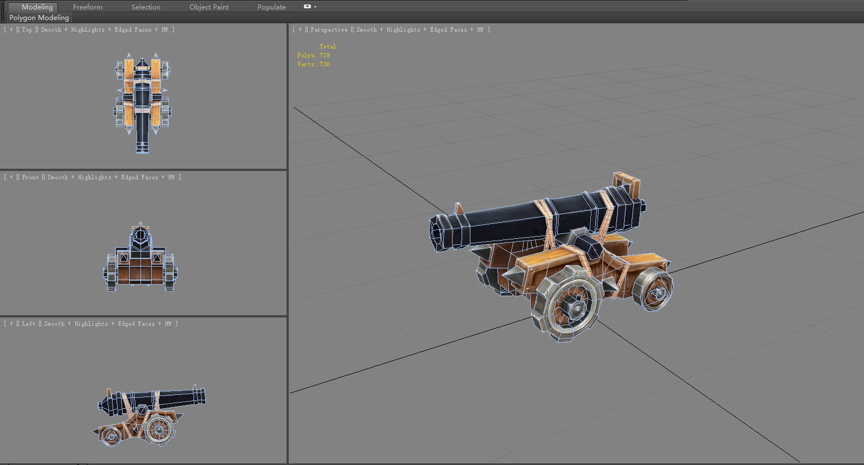
Task: Open the Left viewport view name menu
Action: point(28,324)
